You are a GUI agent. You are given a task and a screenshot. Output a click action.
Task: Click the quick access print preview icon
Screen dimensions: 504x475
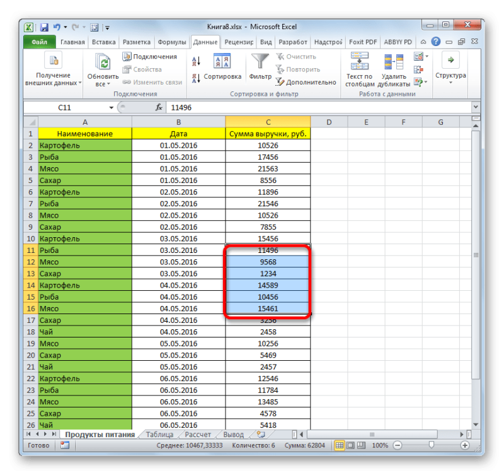94,27
